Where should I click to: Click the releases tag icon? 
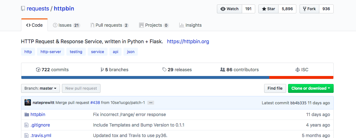pyautogui.click(x=164, y=70)
